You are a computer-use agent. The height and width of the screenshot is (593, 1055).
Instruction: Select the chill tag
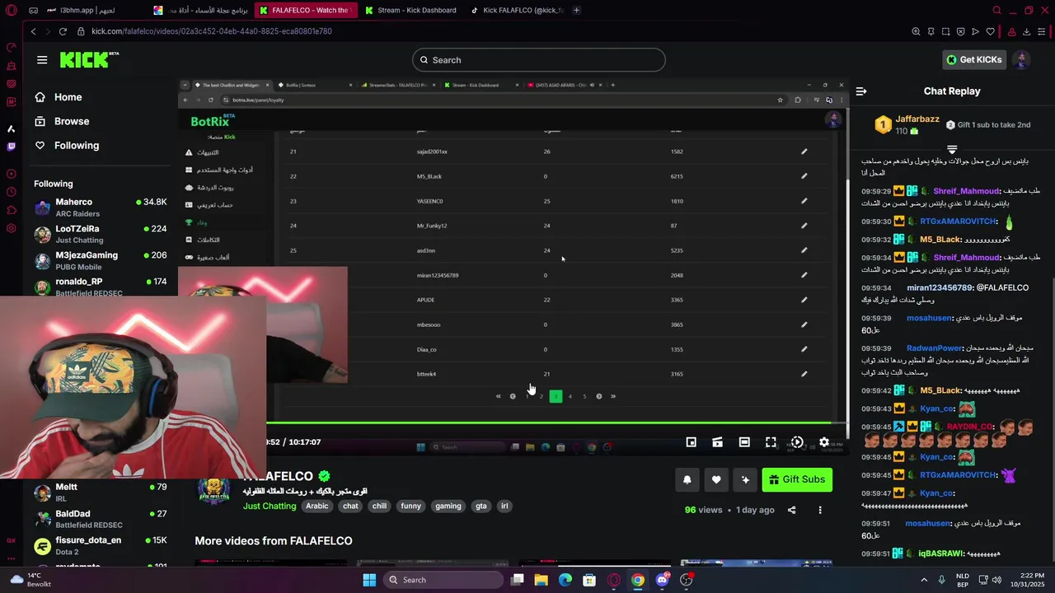[x=379, y=507]
